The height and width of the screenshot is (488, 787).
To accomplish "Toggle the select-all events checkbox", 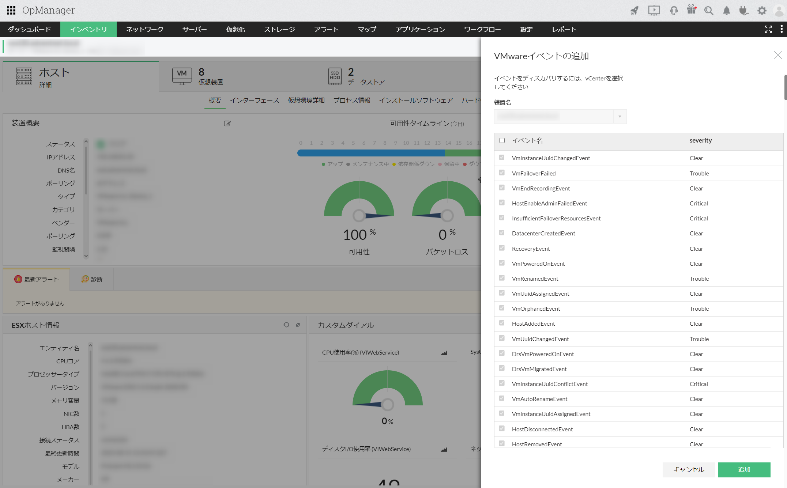I will tap(502, 140).
